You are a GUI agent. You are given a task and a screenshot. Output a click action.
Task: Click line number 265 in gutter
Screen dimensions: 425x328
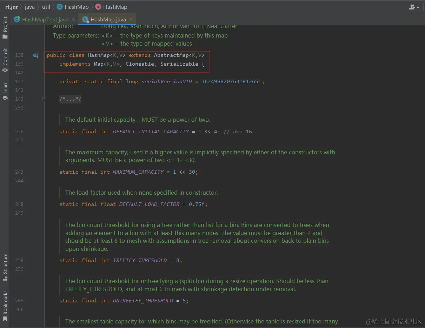pyautogui.click(x=19, y=301)
